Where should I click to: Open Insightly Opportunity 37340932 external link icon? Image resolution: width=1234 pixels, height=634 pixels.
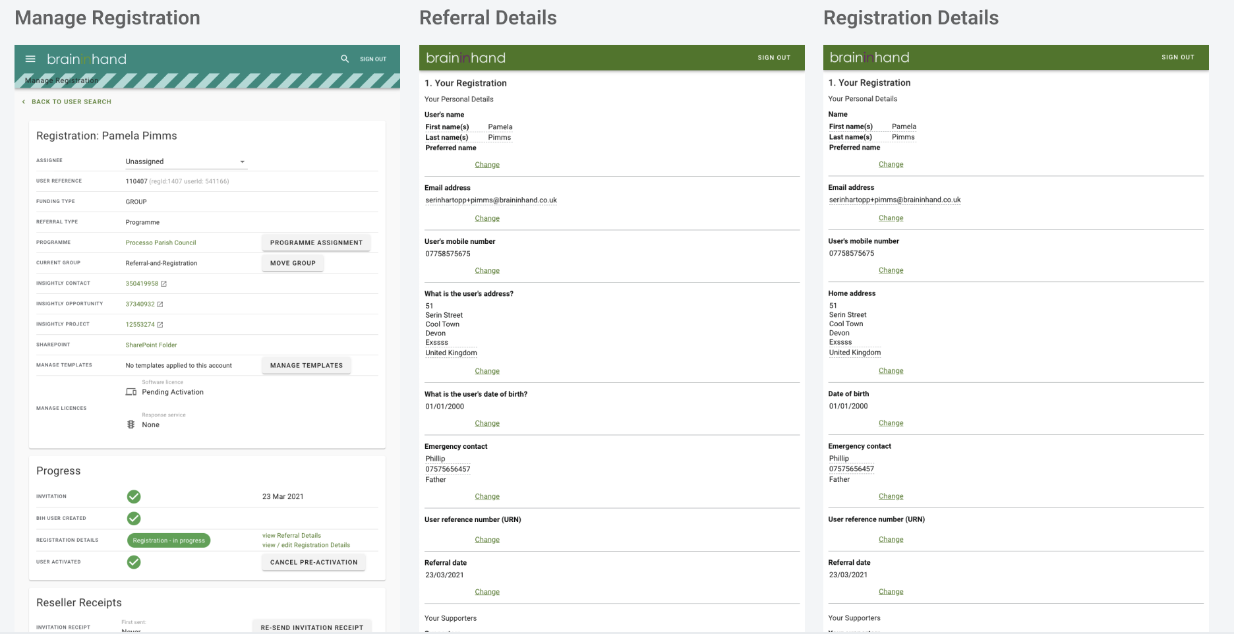pyautogui.click(x=160, y=304)
